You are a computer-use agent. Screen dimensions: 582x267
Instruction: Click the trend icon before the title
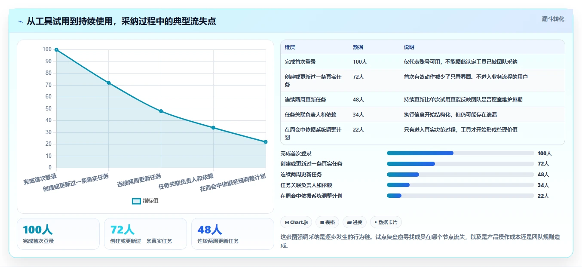tap(20, 21)
